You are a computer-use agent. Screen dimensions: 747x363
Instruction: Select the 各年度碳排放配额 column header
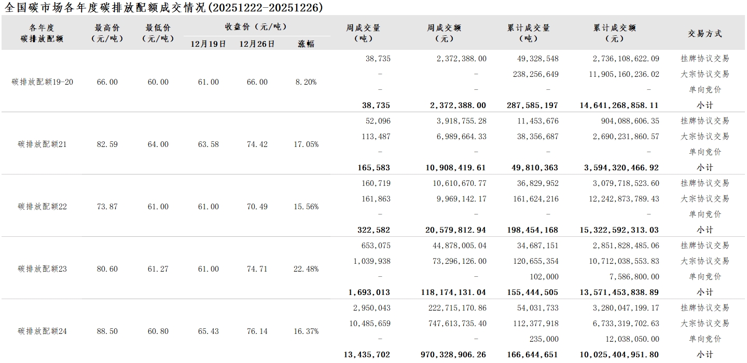click(42, 33)
